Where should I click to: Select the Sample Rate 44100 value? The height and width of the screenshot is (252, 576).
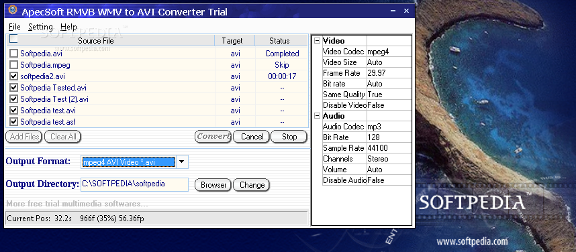click(x=389, y=148)
